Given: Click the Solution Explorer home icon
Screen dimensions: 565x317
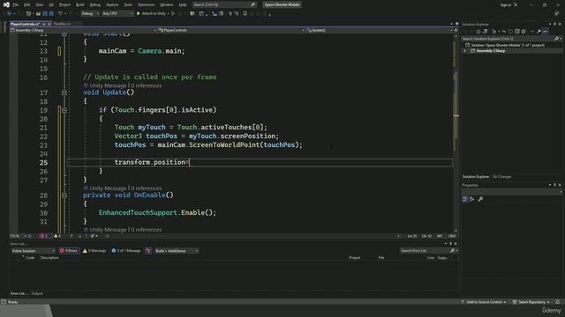Looking at the screenshot, I should coord(478,32).
